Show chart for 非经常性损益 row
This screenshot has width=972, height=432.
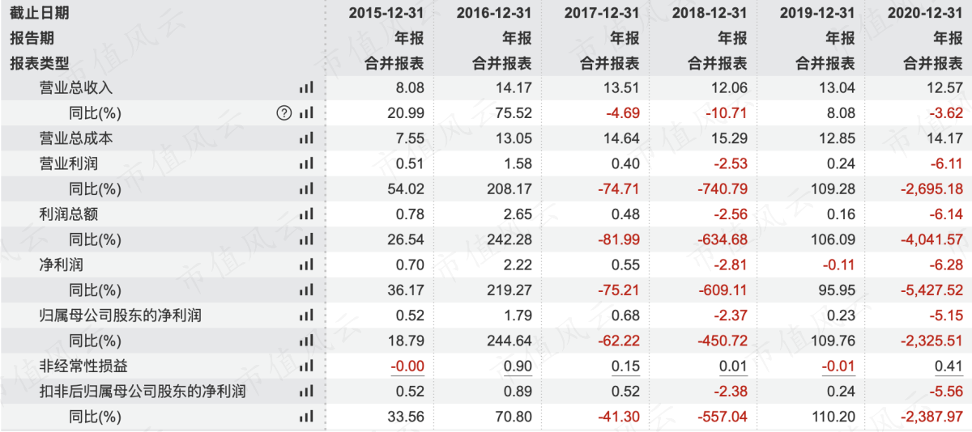(x=305, y=366)
